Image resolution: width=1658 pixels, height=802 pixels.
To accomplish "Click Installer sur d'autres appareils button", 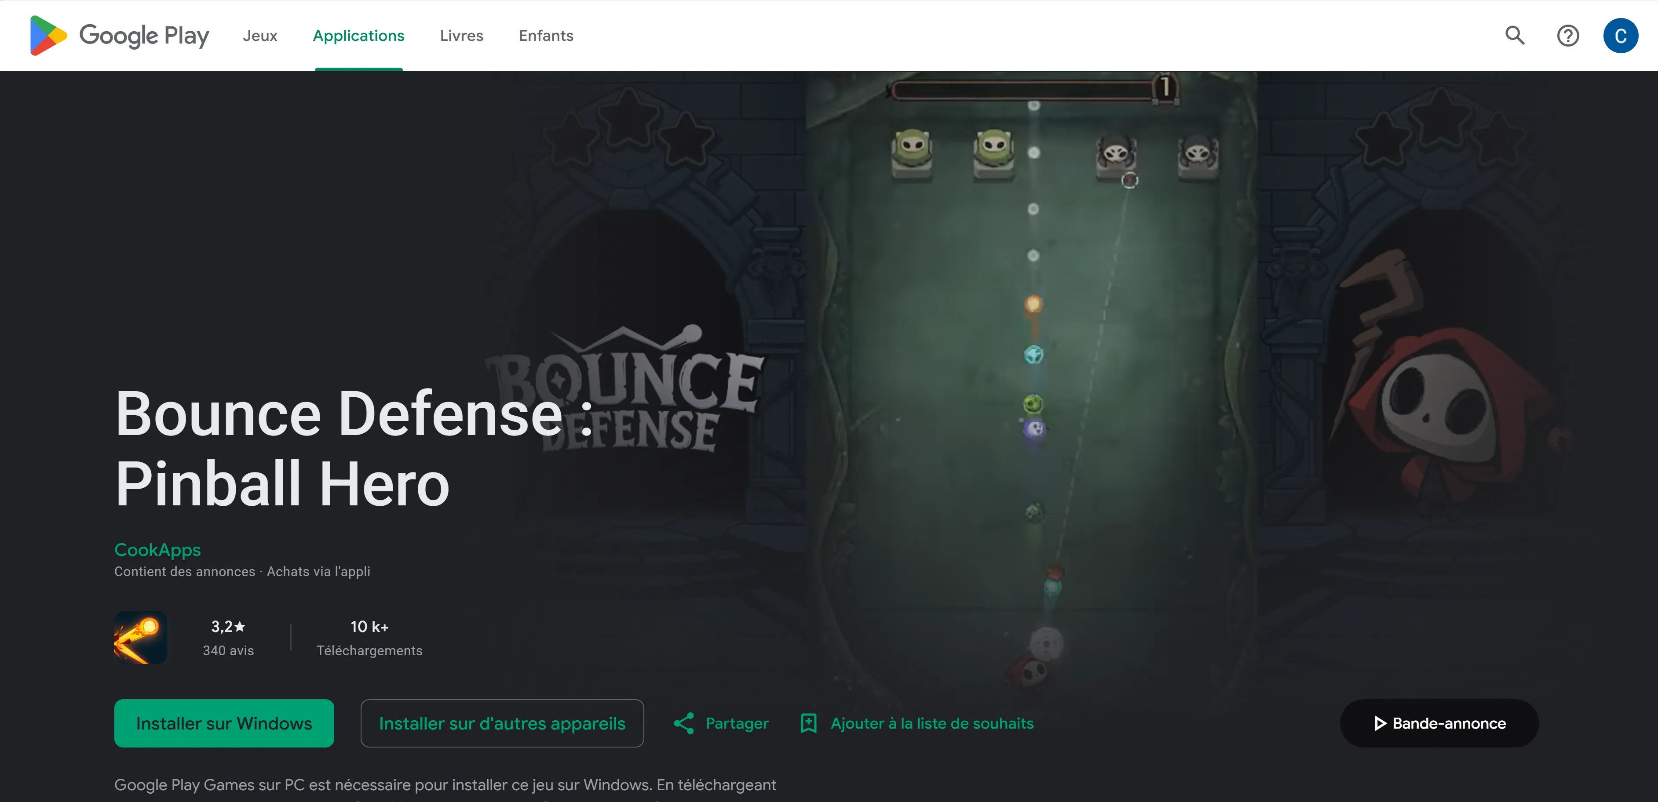I will pos(502,723).
